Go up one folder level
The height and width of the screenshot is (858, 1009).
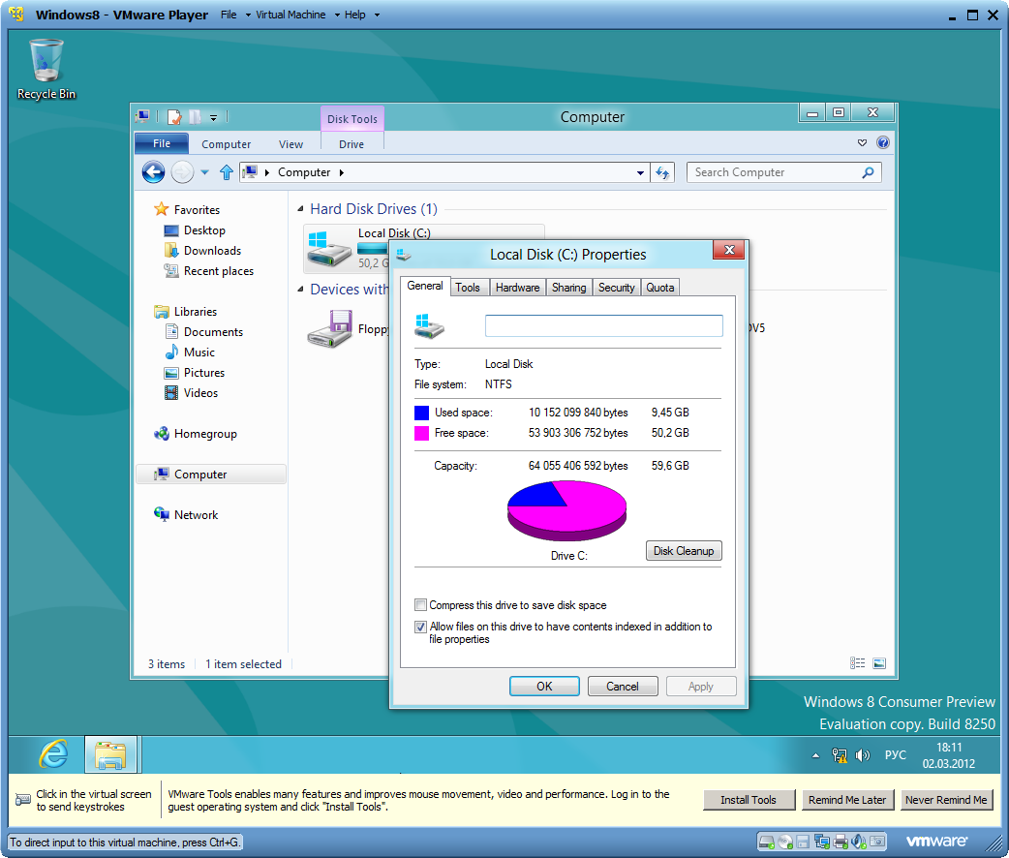pos(226,172)
